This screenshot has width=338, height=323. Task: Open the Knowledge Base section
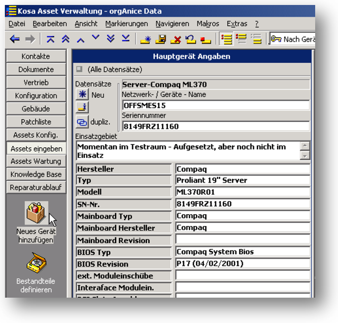[36, 174]
